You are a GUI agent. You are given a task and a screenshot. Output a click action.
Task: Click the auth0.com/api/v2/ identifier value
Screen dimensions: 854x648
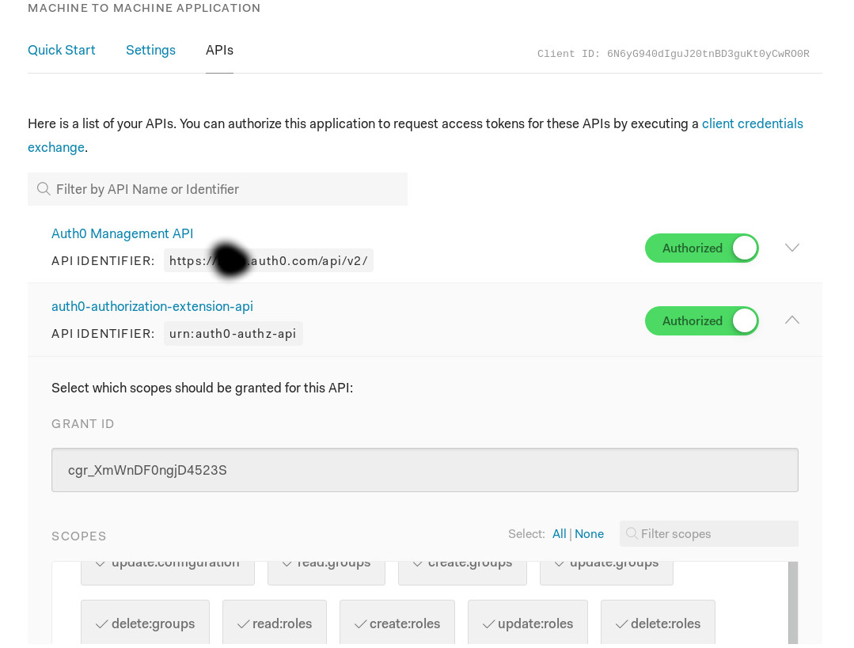pos(268,261)
